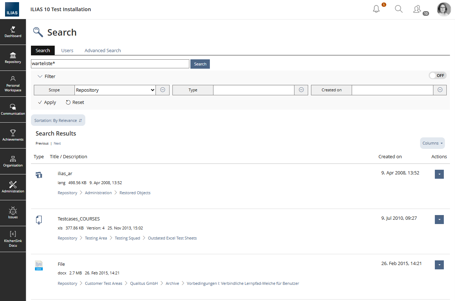Viewport: 455px width, 301px height.
Task: Select the Repository icon in the sidebar
Action: 13,58
